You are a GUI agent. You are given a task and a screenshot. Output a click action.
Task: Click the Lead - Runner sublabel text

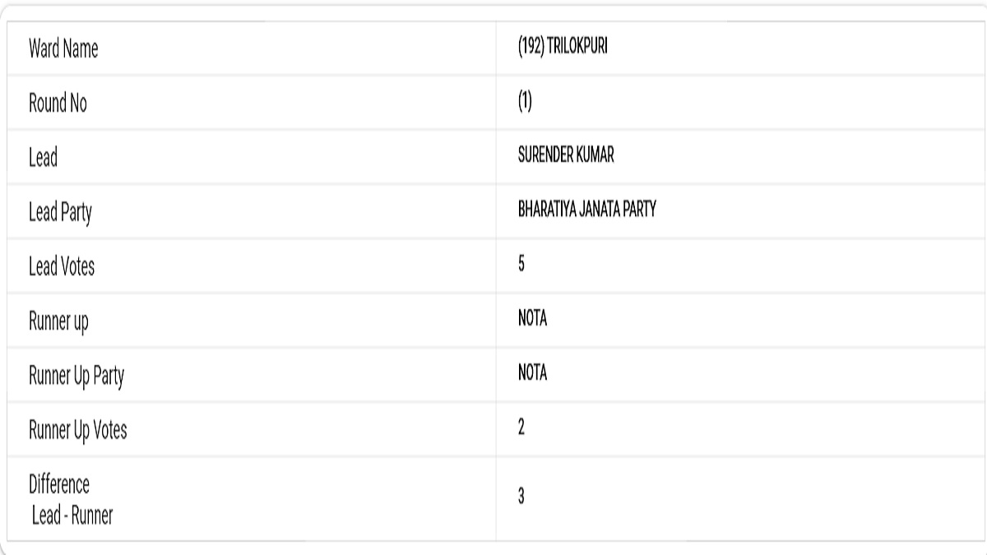click(72, 516)
